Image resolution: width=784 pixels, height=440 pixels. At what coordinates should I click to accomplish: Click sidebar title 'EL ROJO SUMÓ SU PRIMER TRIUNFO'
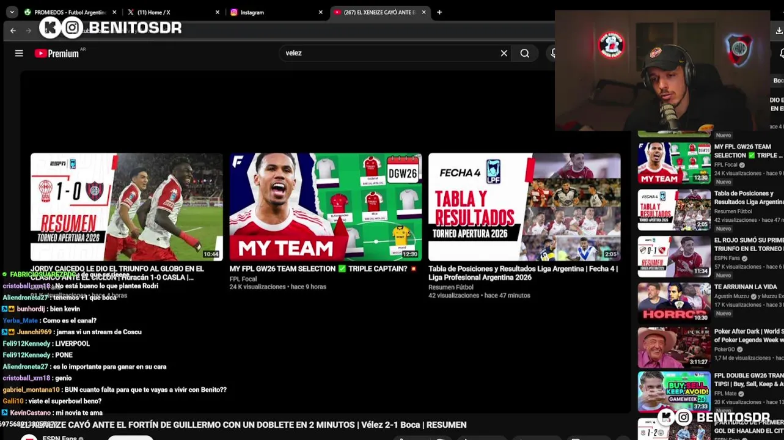749,244
